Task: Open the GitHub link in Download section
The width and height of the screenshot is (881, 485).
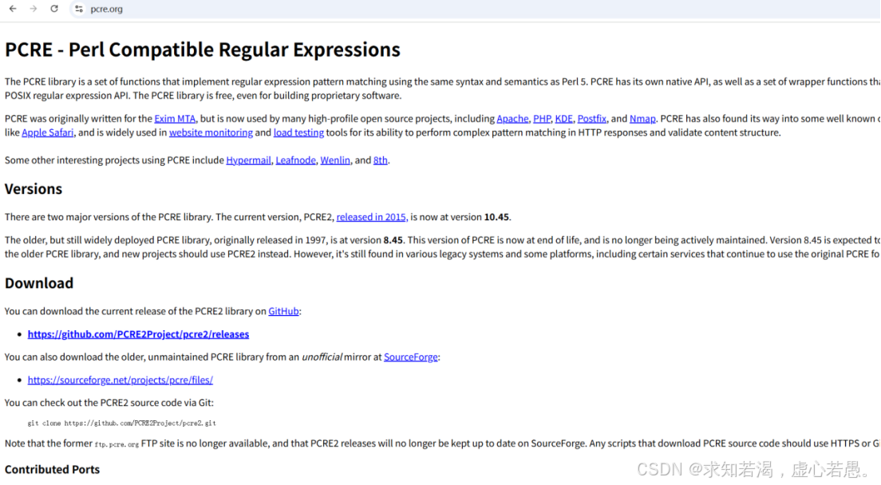Action: coord(283,311)
